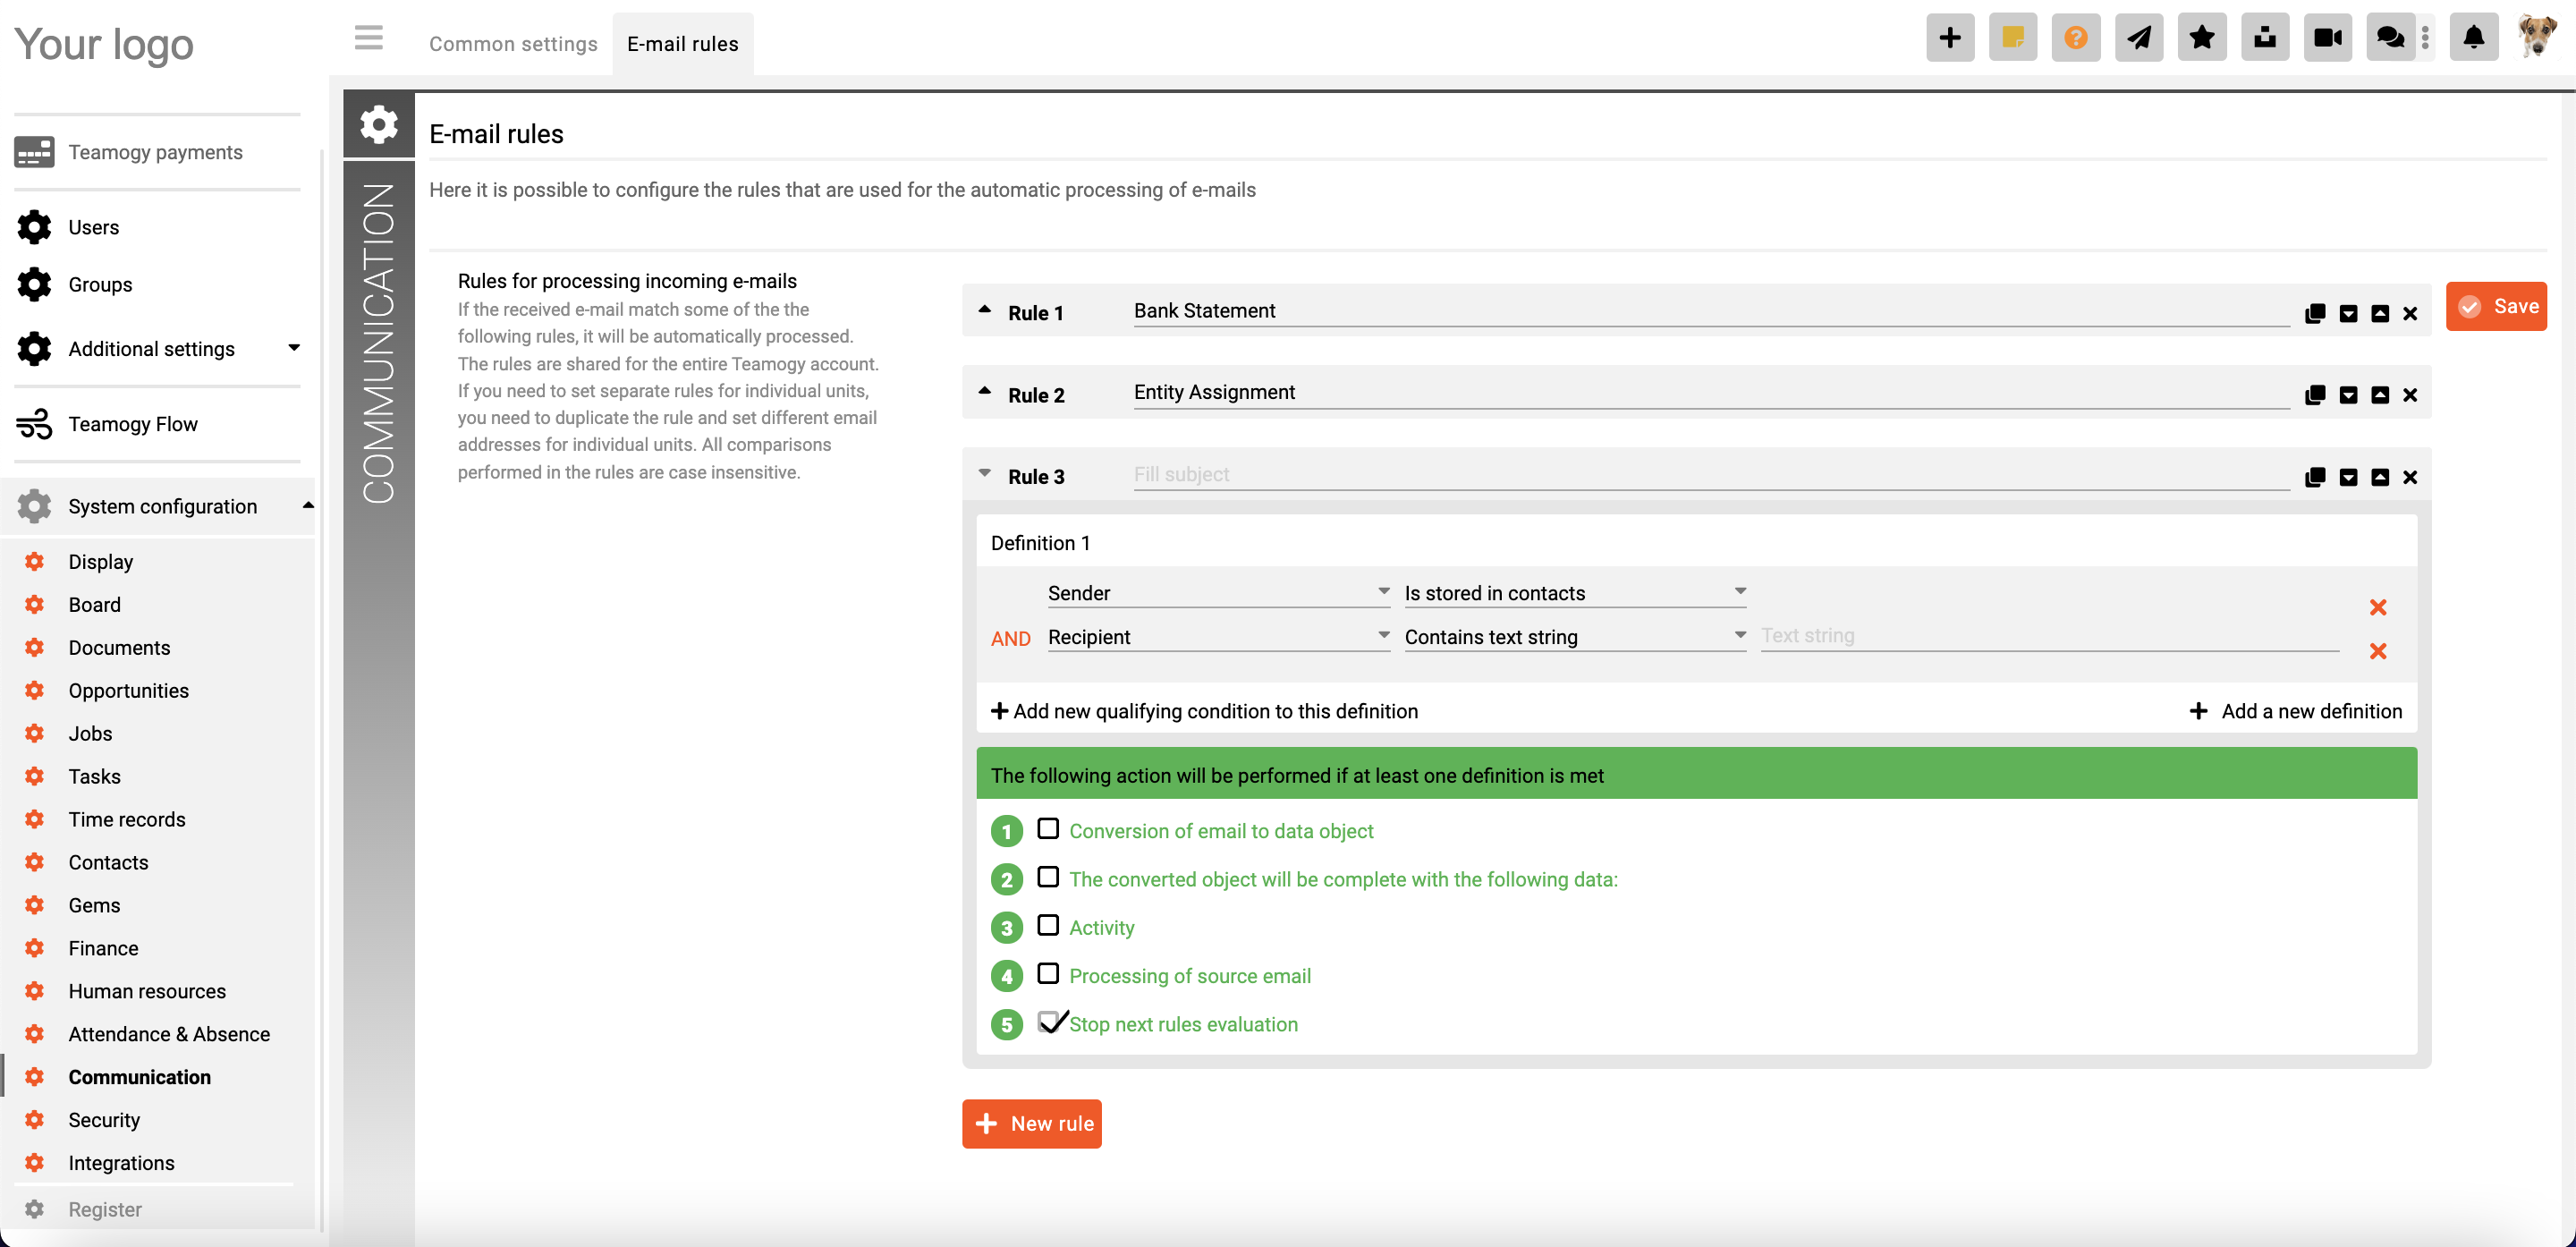The height and width of the screenshot is (1247, 2576).
Task: Duplicate Rule 2 Entity Assignment
Action: [x=2314, y=395]
